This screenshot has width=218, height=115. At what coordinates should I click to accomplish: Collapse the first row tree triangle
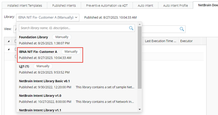pos(9,49)
